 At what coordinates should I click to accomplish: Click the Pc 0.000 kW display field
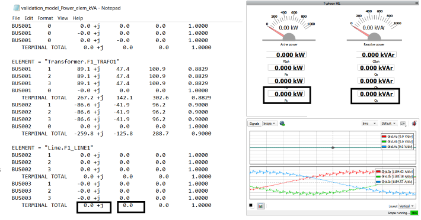286,94
